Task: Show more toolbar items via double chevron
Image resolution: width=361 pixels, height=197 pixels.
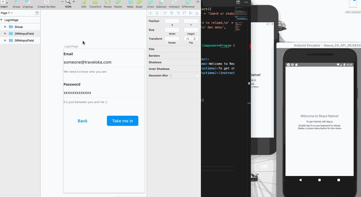Action: (198, 2)
